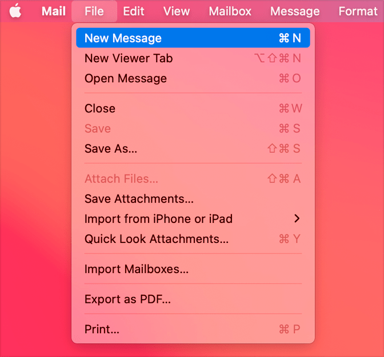Open the Apple menu
The image size is (384, 357).
(x=15, y=11)
